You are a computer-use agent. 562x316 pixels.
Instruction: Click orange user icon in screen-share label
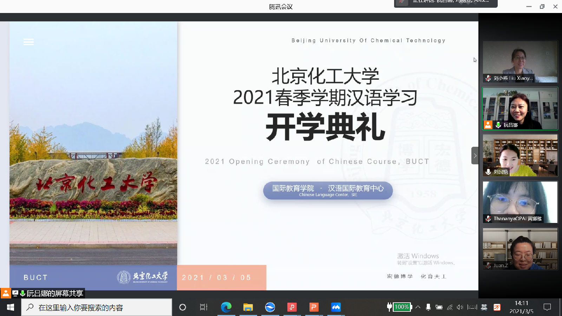click(x=6, y=293)
